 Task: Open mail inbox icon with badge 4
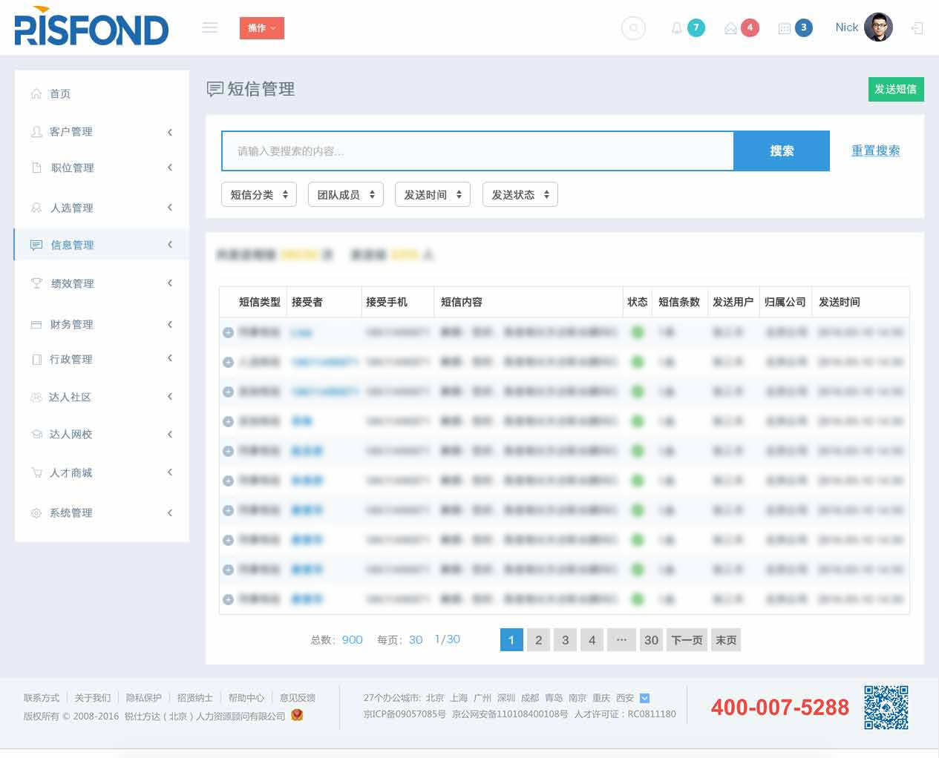pos(731,28)
